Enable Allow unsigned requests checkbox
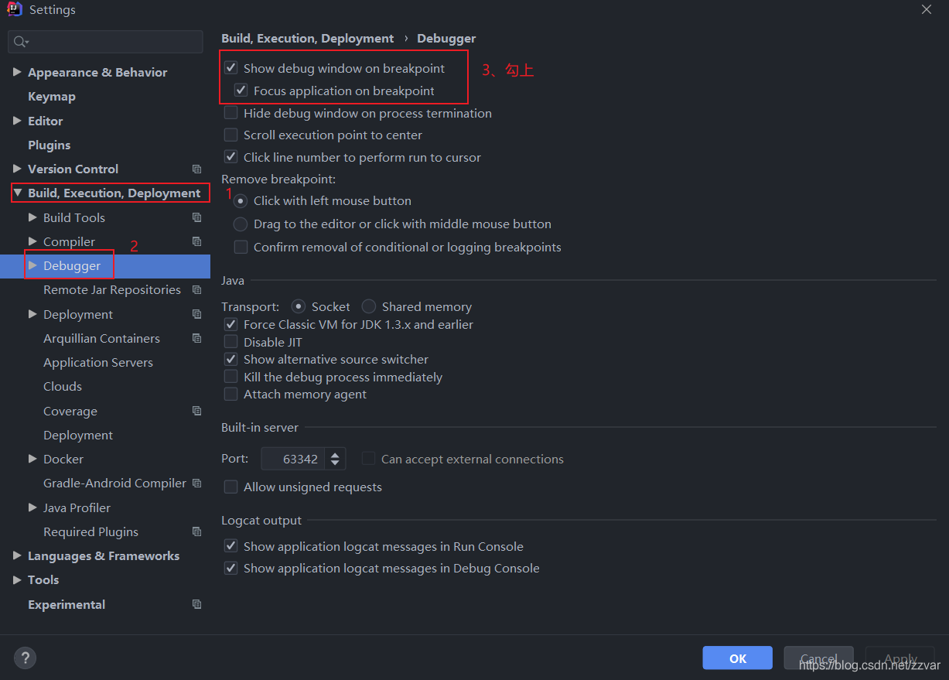This screenshot has height=680, width=949. 230,487
